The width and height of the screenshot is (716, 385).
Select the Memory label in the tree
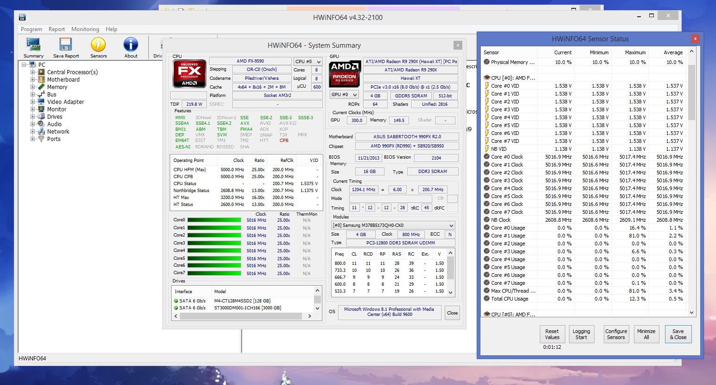[57, 87]
